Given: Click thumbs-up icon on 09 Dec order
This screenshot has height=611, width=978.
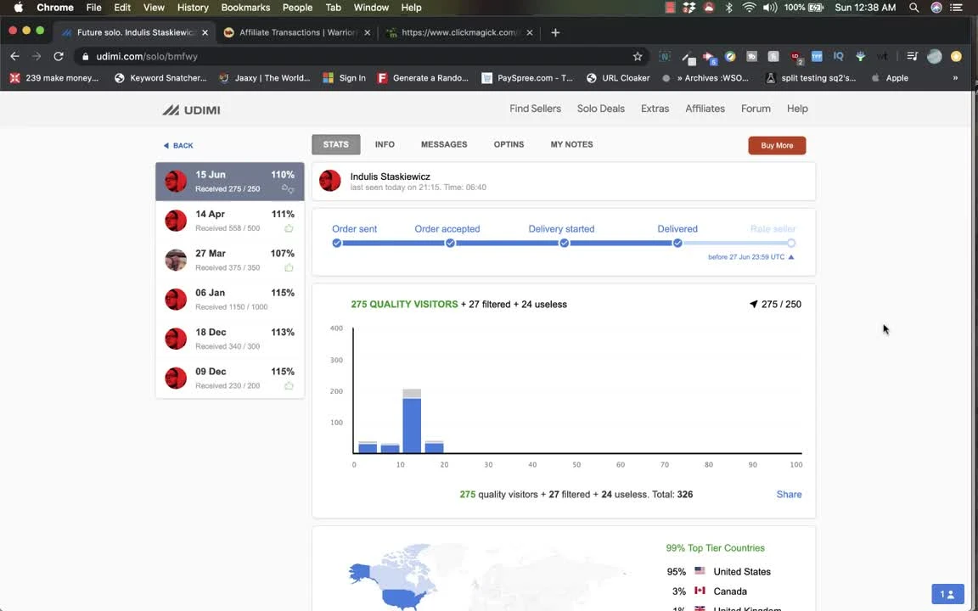Looking at the screenshot, I should click(289, 385).
